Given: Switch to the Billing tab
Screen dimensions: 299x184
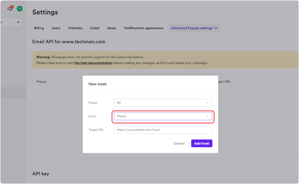Looking at the screenshot, I should 39,28.
